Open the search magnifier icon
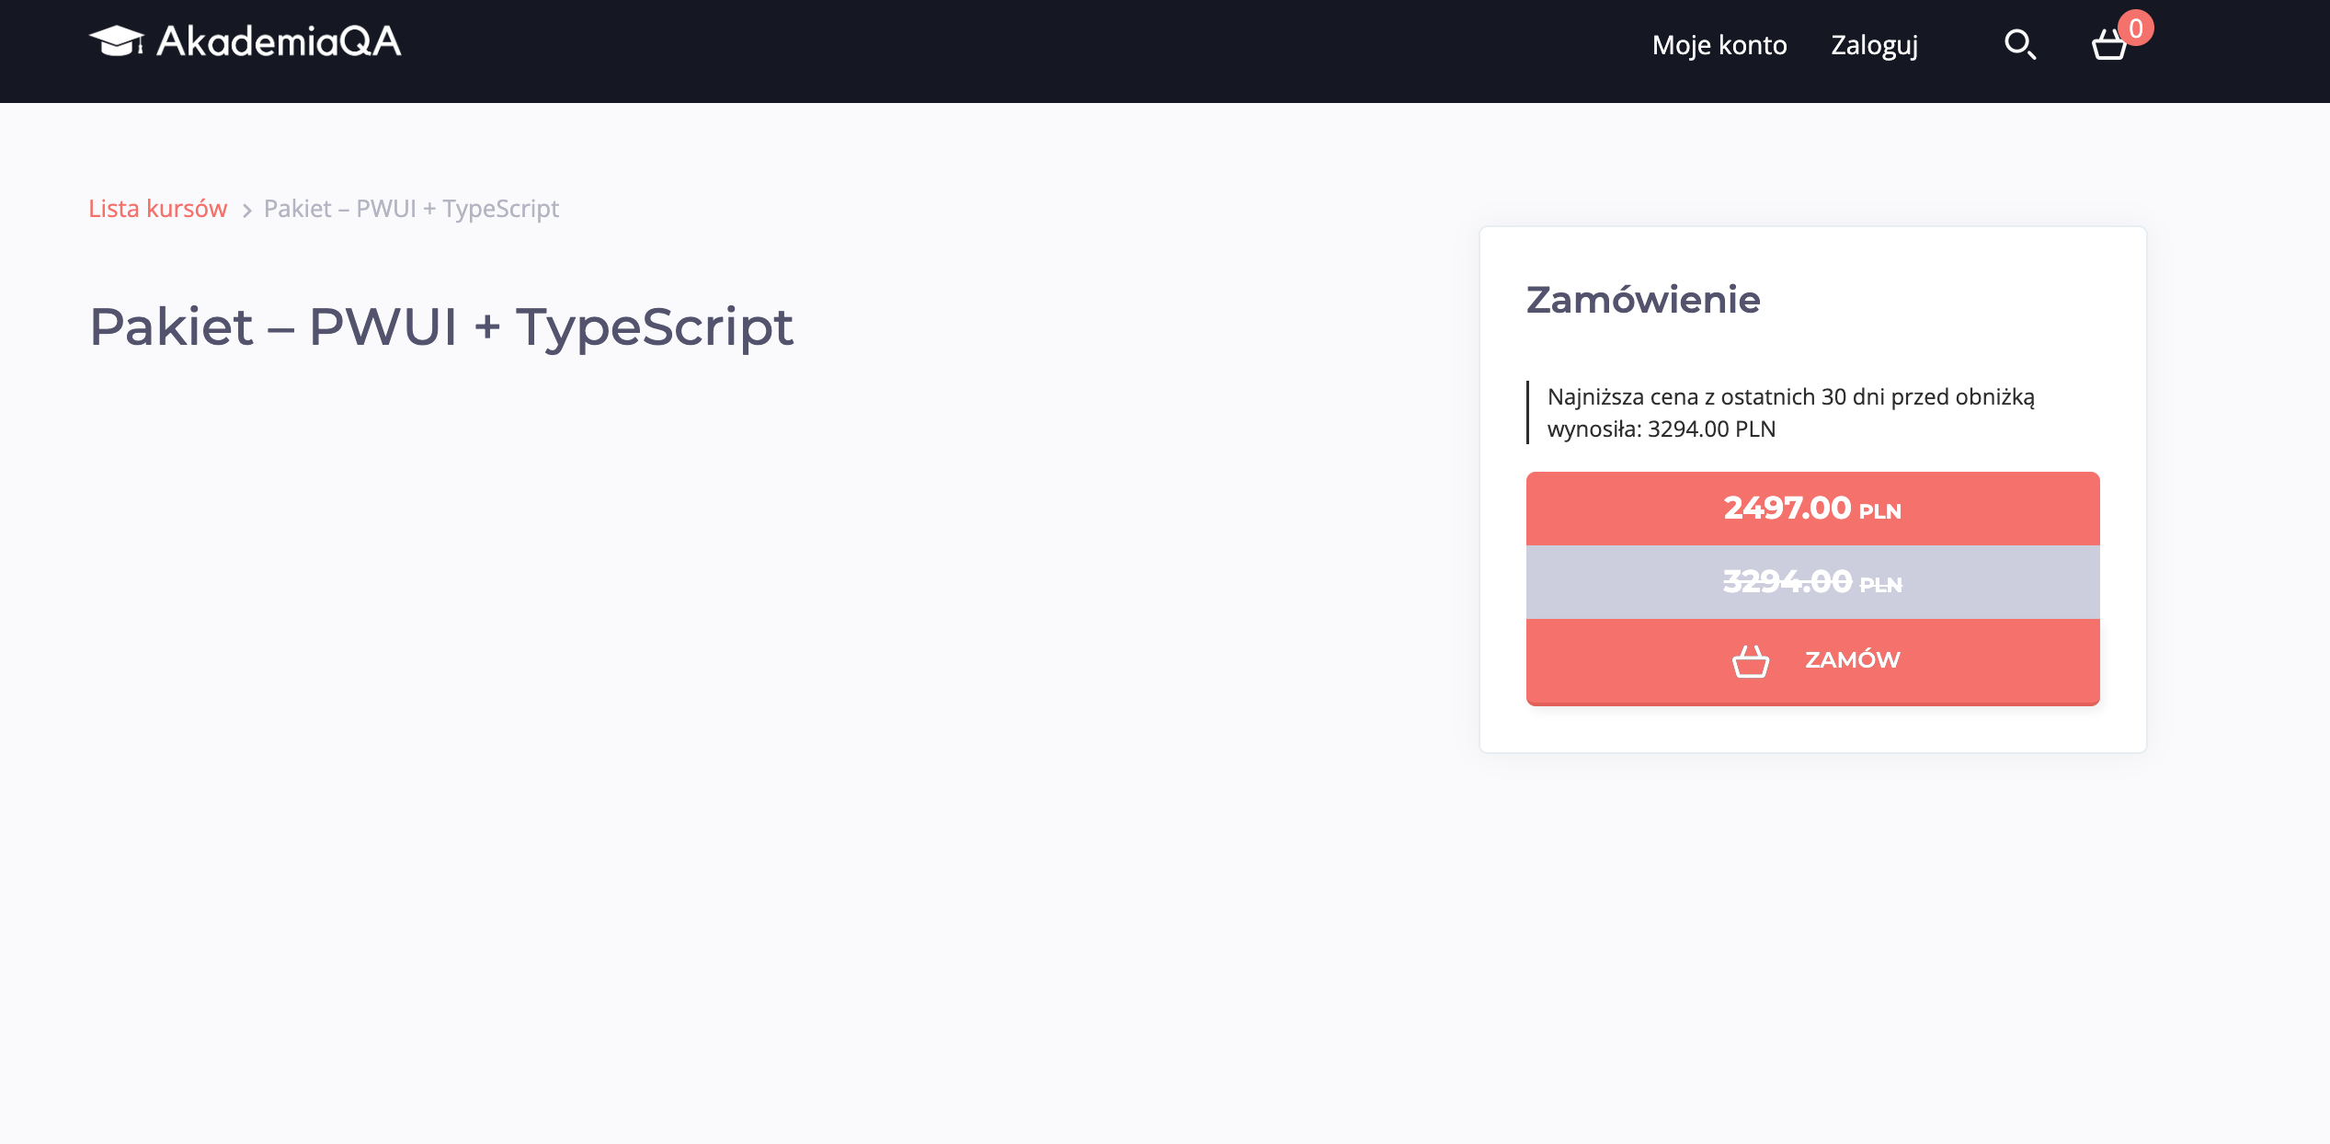Viewport: 2330px width, 1144px height. [x=2019, y=44]
